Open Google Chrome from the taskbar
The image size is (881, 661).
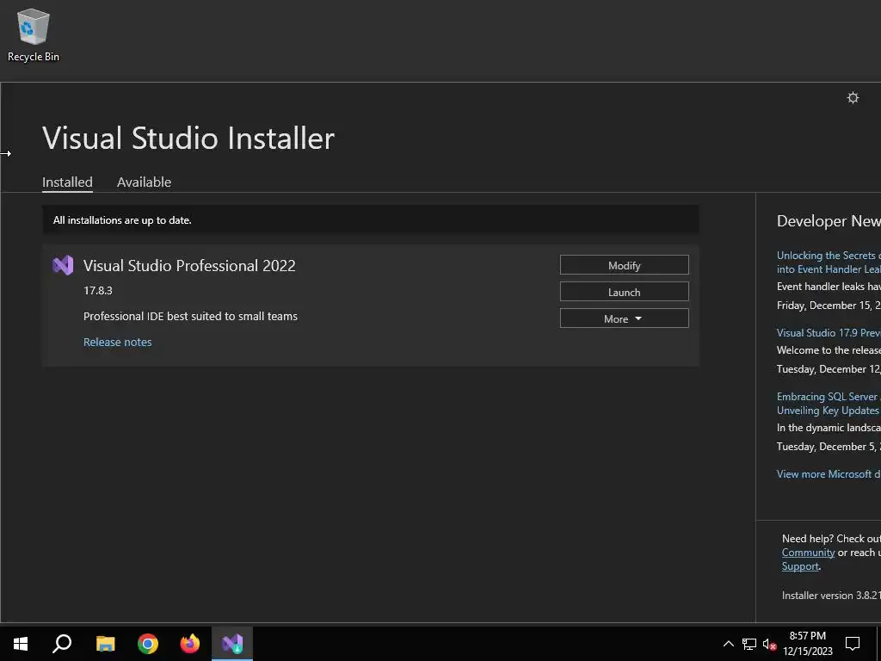[148, 644]
